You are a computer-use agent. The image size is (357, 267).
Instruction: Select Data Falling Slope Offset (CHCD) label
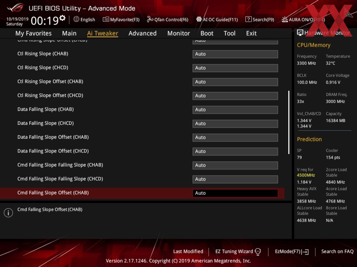53,151
